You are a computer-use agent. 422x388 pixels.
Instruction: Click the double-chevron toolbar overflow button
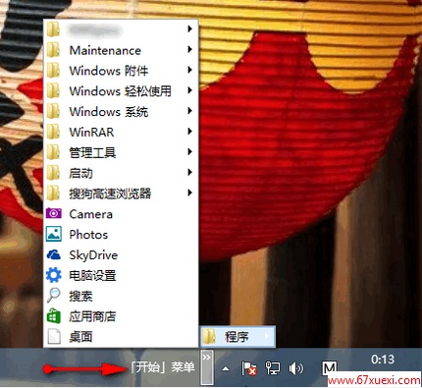[206, 367]
